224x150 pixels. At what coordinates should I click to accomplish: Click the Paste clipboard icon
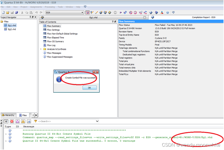click(x=31, y=13)
